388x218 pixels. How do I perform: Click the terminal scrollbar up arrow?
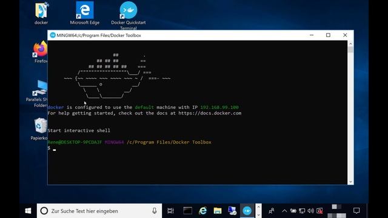coord(350,44)
